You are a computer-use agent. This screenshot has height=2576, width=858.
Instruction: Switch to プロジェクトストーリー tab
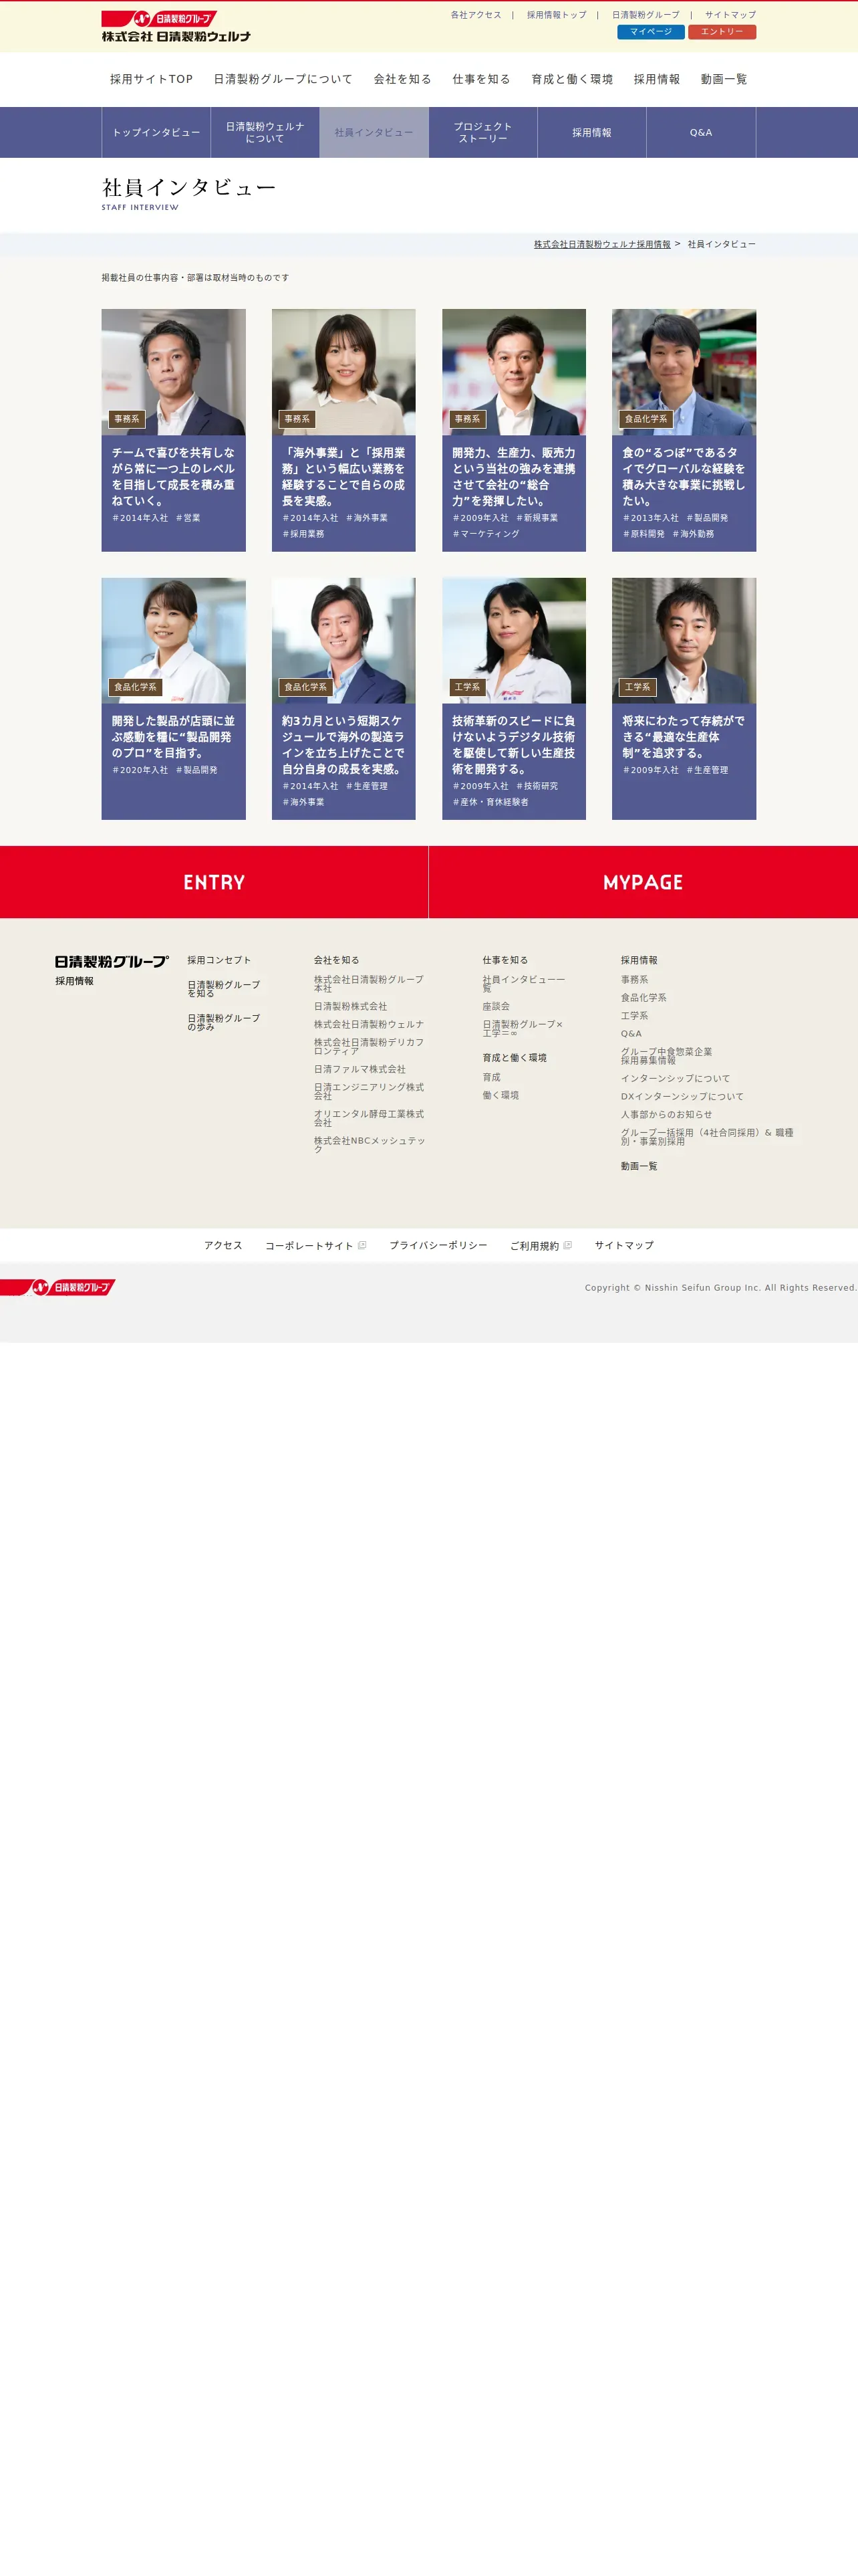click(x=482, y=132)
